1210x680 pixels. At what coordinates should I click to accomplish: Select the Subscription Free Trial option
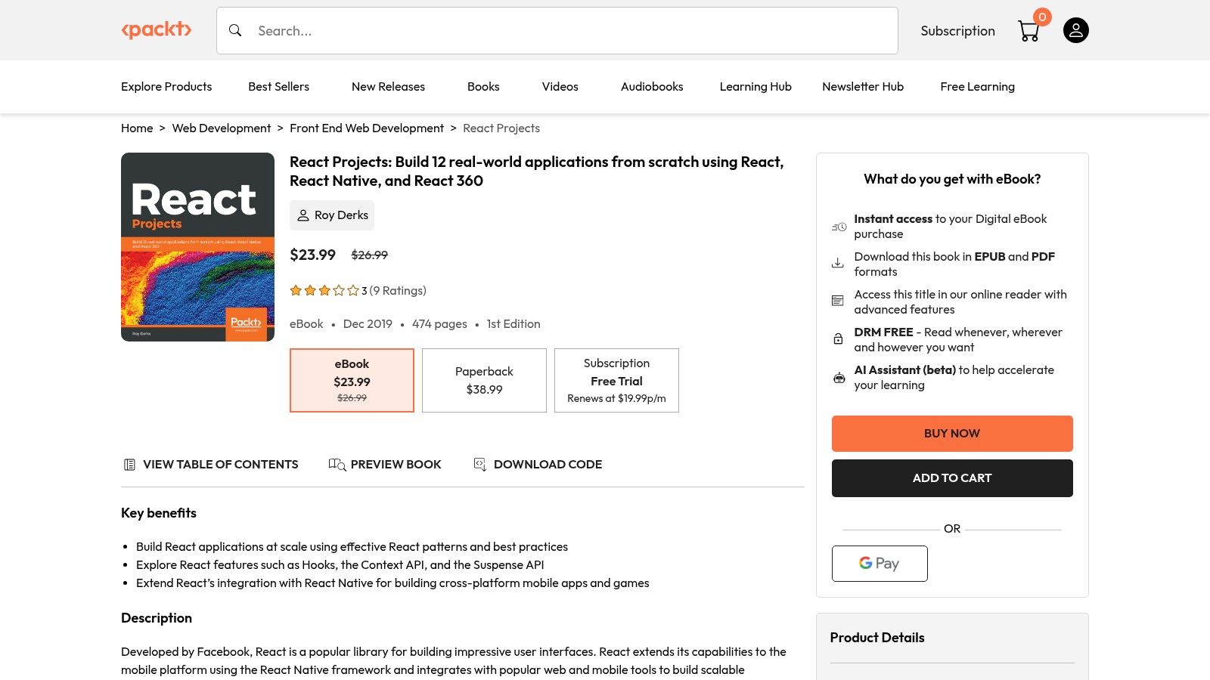tap(616, 380)
